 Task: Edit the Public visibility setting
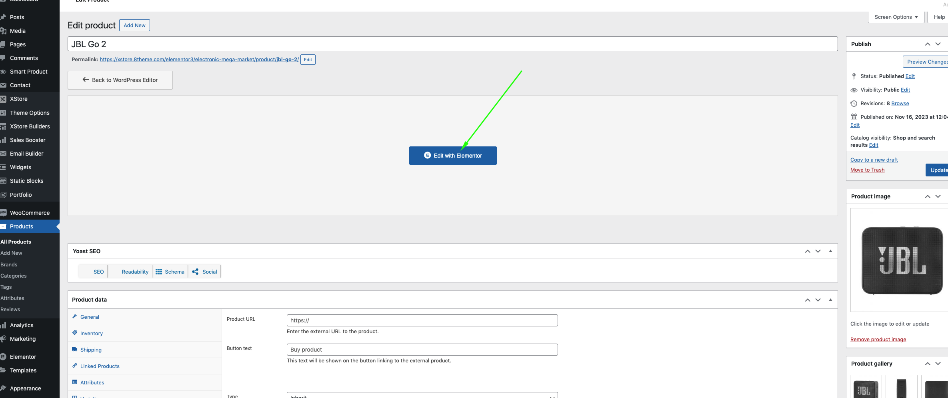click(905, 90)
